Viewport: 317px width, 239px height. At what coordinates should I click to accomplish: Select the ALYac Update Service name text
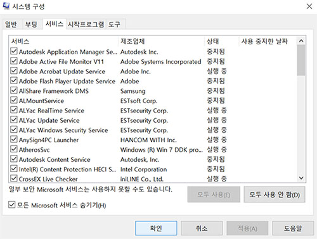[x=49, y=120]
